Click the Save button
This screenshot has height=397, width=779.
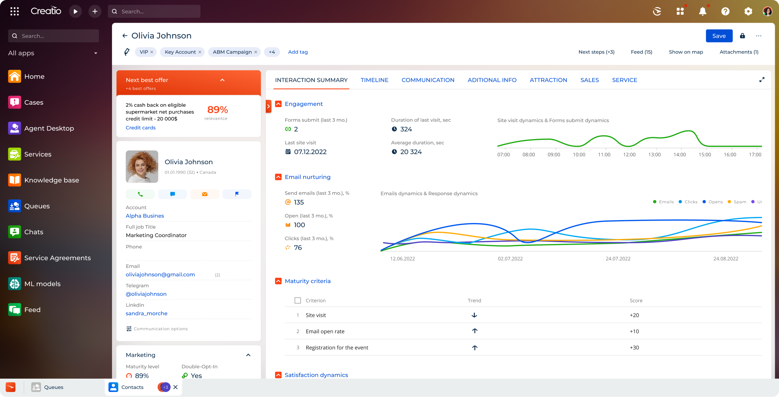(719, 36)
